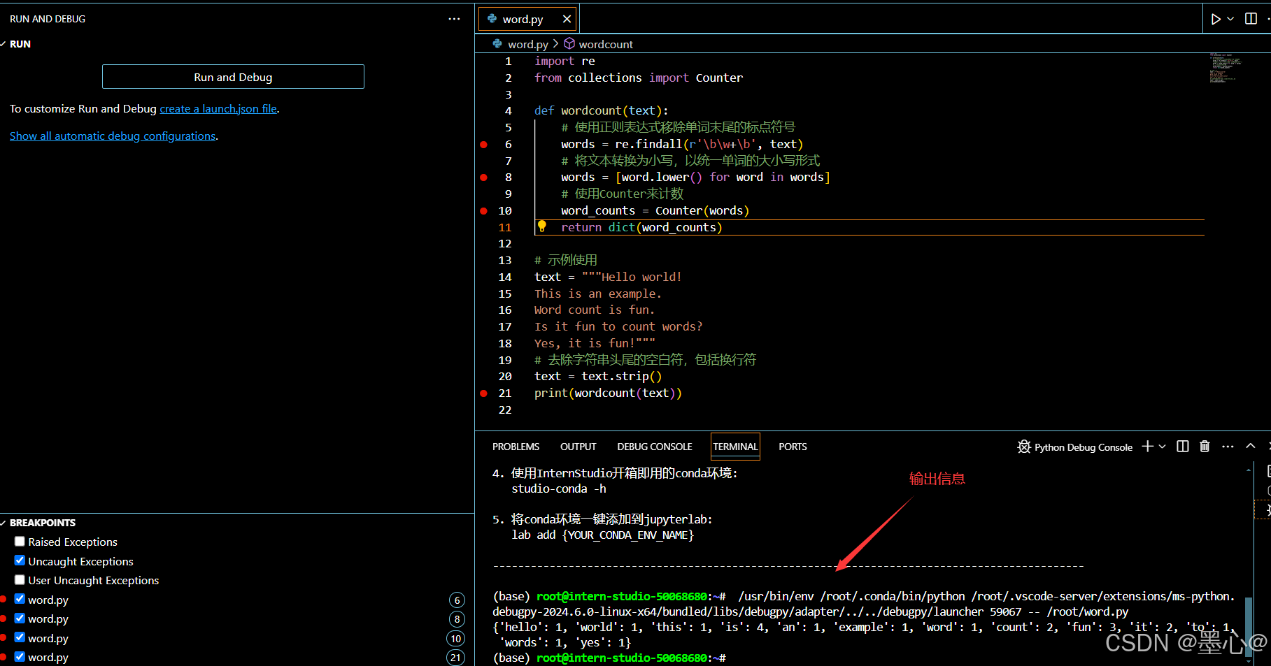The width and height of the screenshot is (1271, 666).
Task: Maximize the panel with the chevron-up icon
Action: click(1251, 446)
